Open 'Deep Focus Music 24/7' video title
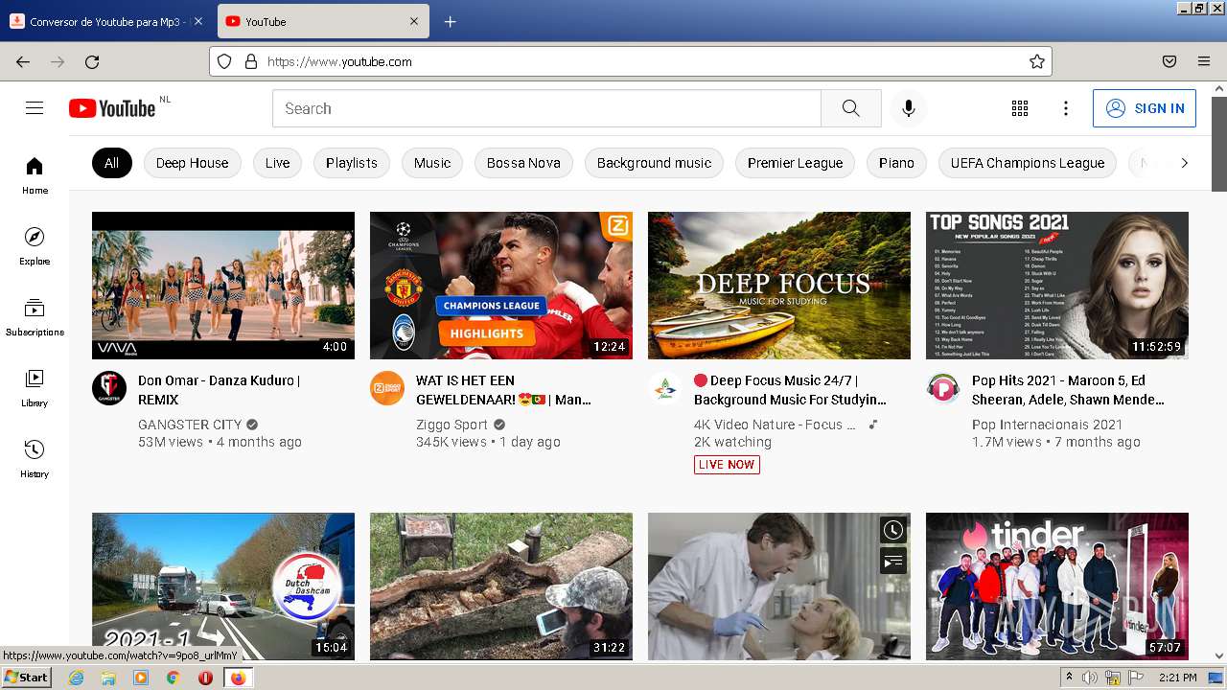The height and width of the screenshot is (690, 1227). 790,390
